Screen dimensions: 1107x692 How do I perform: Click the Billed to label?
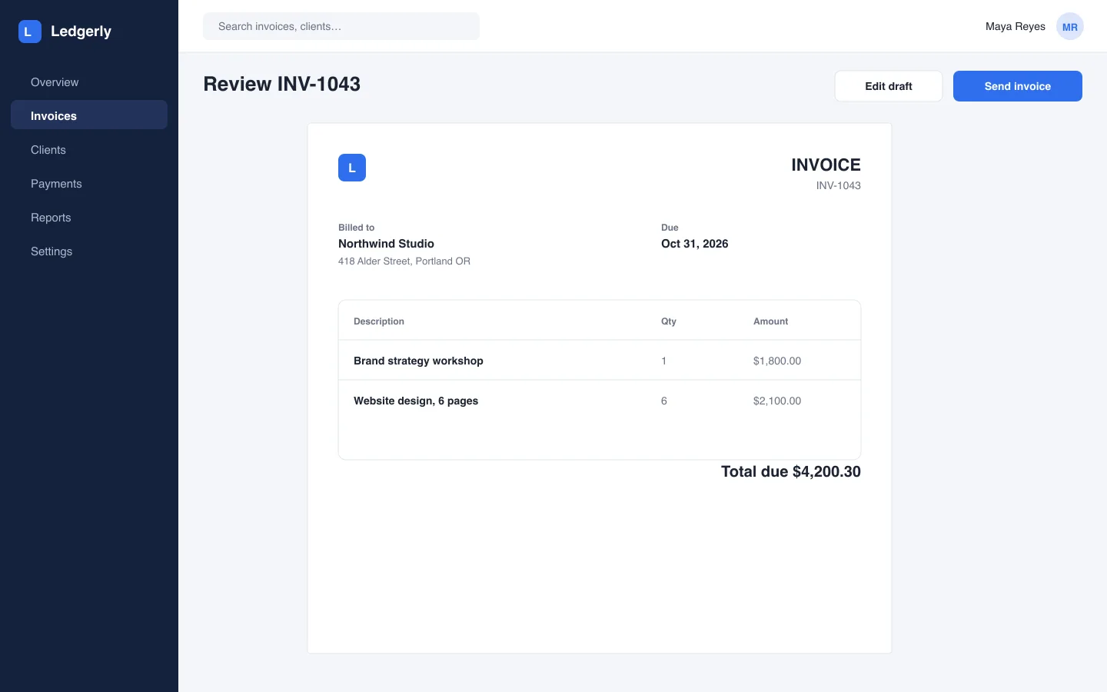(x=356, y=228)
